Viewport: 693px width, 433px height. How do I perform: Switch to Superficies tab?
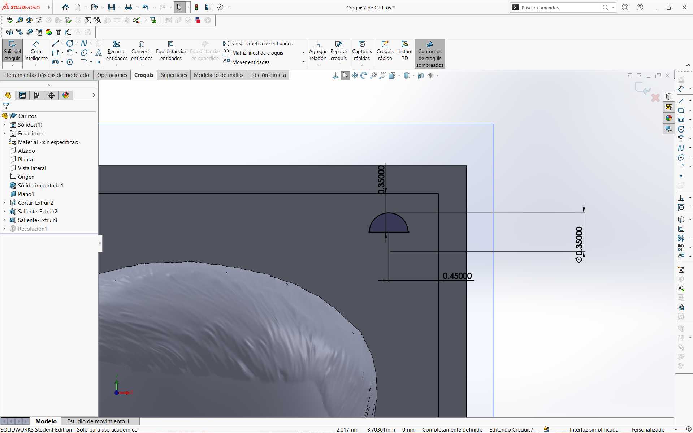[174, 75]
